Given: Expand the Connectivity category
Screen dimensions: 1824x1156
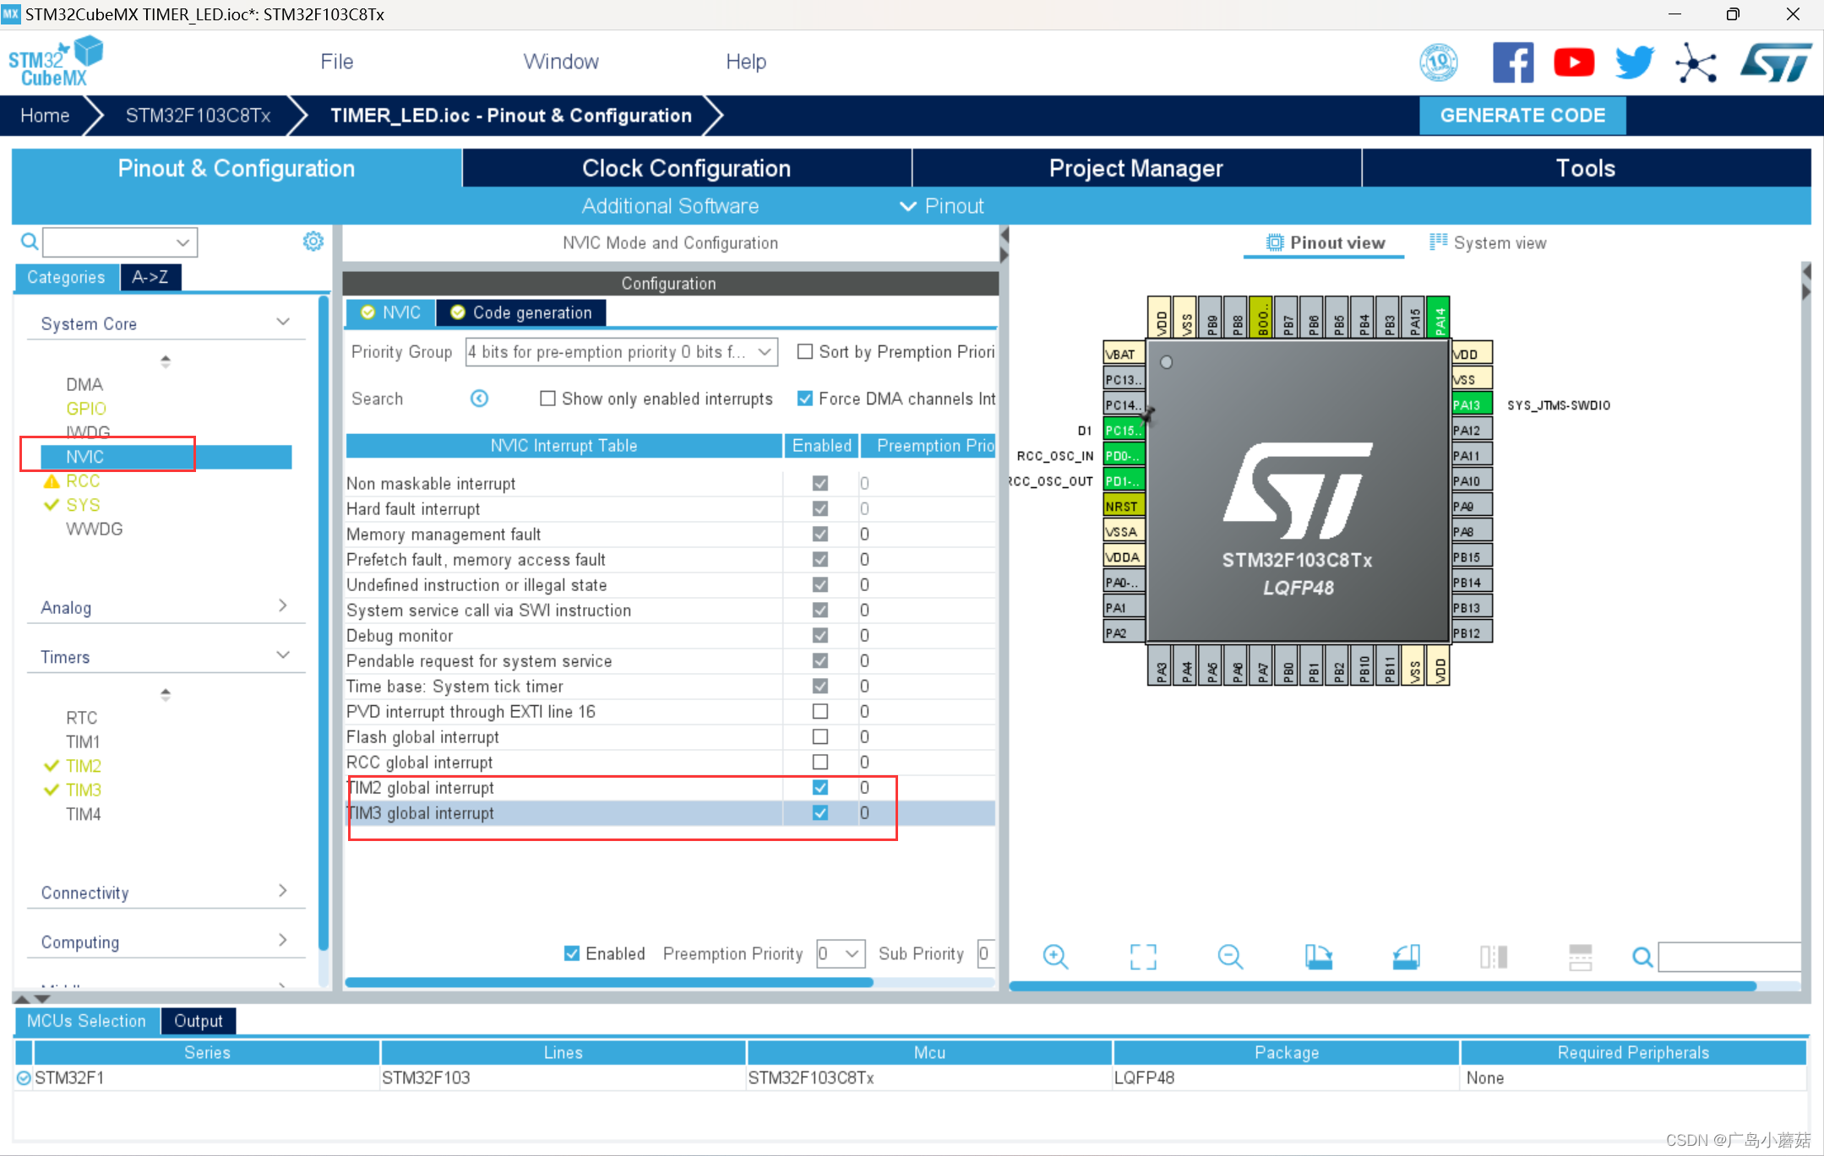Looking at the screenshot, I should (283, 891).
